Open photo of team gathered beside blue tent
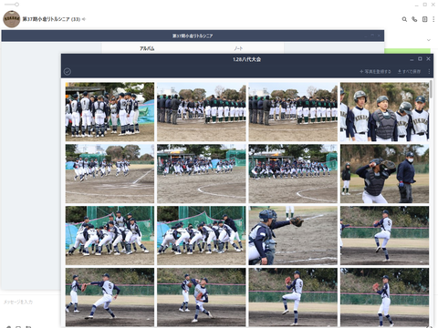 (x=109, y=112)
